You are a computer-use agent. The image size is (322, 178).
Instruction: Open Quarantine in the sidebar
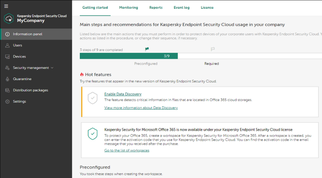[x=36, y=79]
